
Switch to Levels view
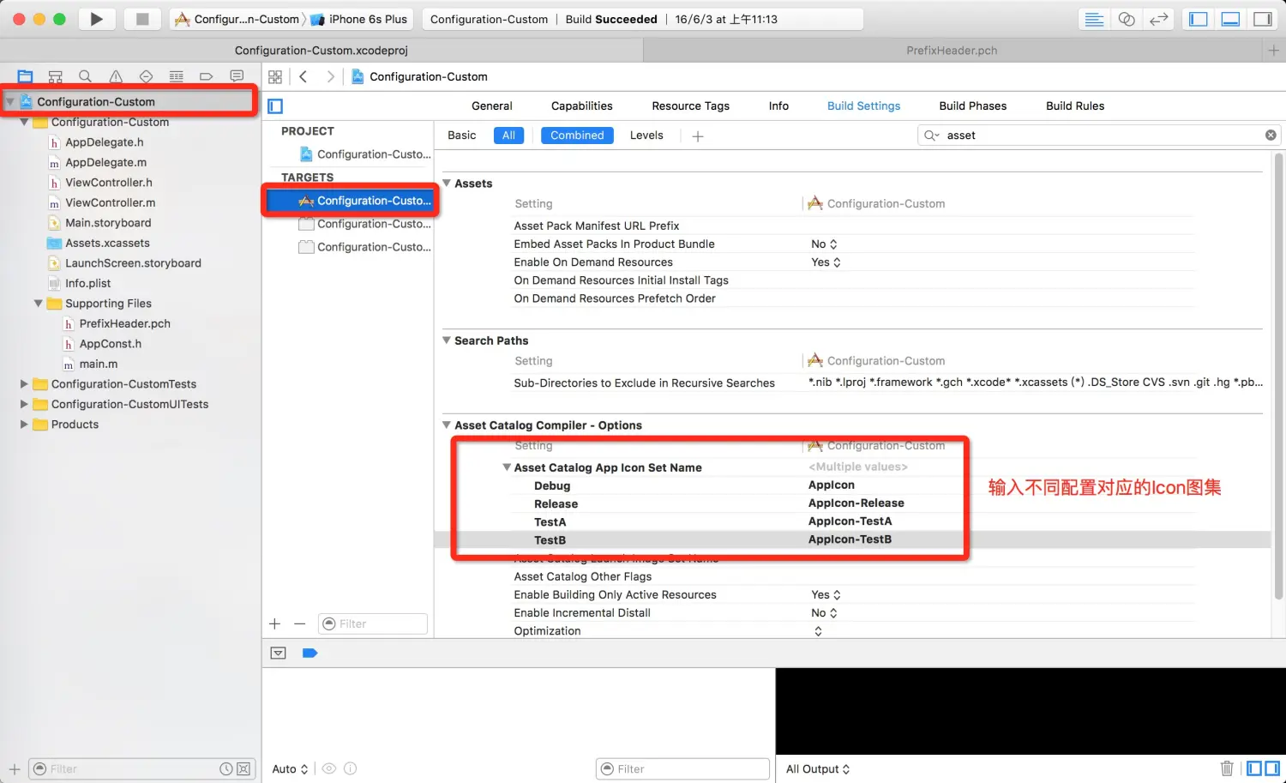[x=646, y=135]
